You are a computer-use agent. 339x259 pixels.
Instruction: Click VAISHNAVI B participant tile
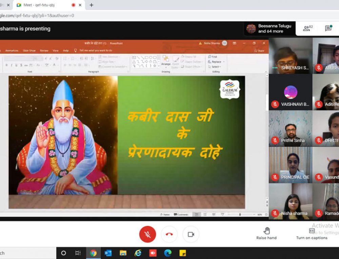pos(291,92)
